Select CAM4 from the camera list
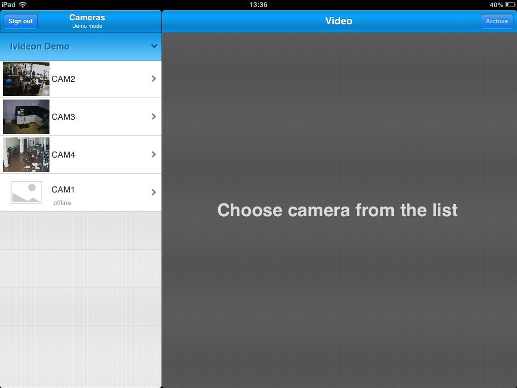Viewport: 517px width, 388px height. (81, 155)
